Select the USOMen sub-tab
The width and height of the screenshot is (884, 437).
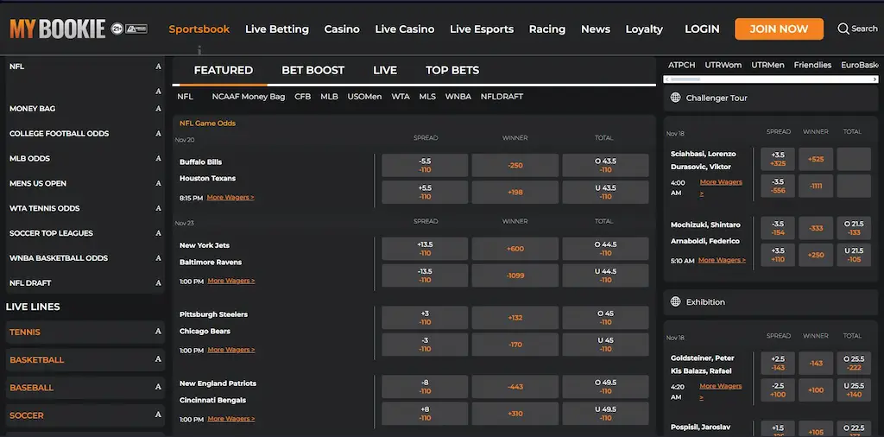point(364,97)
